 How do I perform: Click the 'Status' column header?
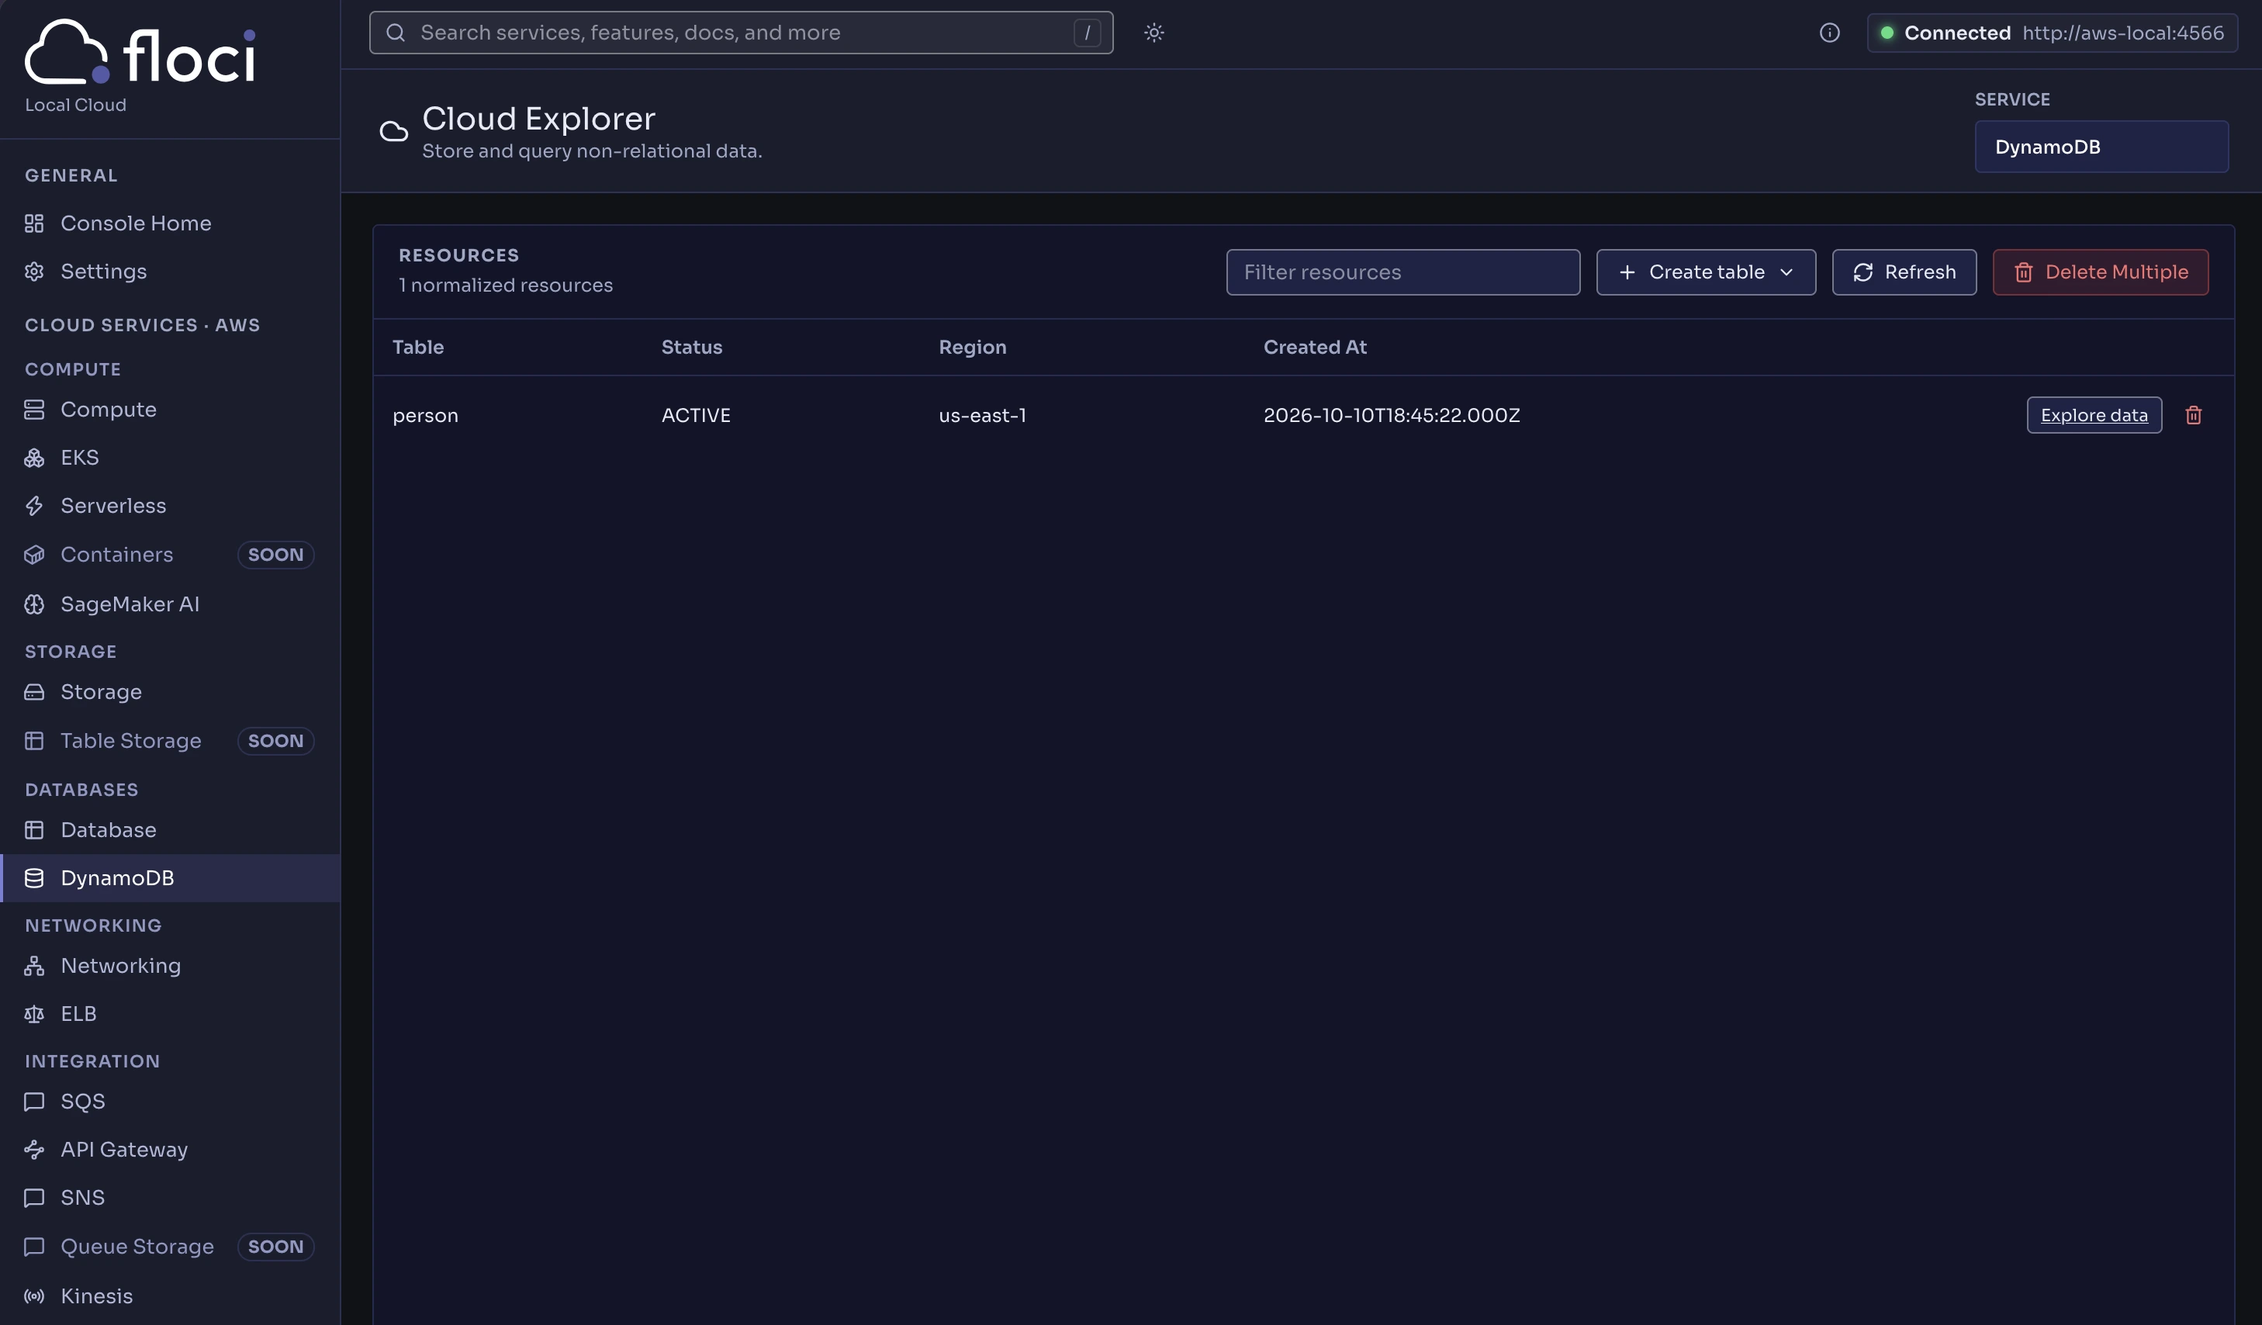click(691, 348)
